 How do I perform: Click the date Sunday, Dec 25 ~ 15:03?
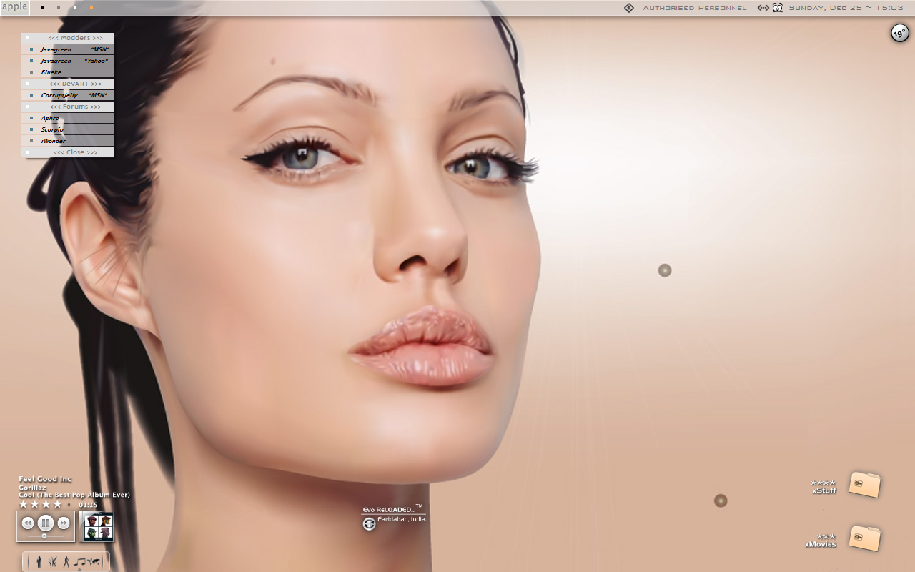point(846,8)
